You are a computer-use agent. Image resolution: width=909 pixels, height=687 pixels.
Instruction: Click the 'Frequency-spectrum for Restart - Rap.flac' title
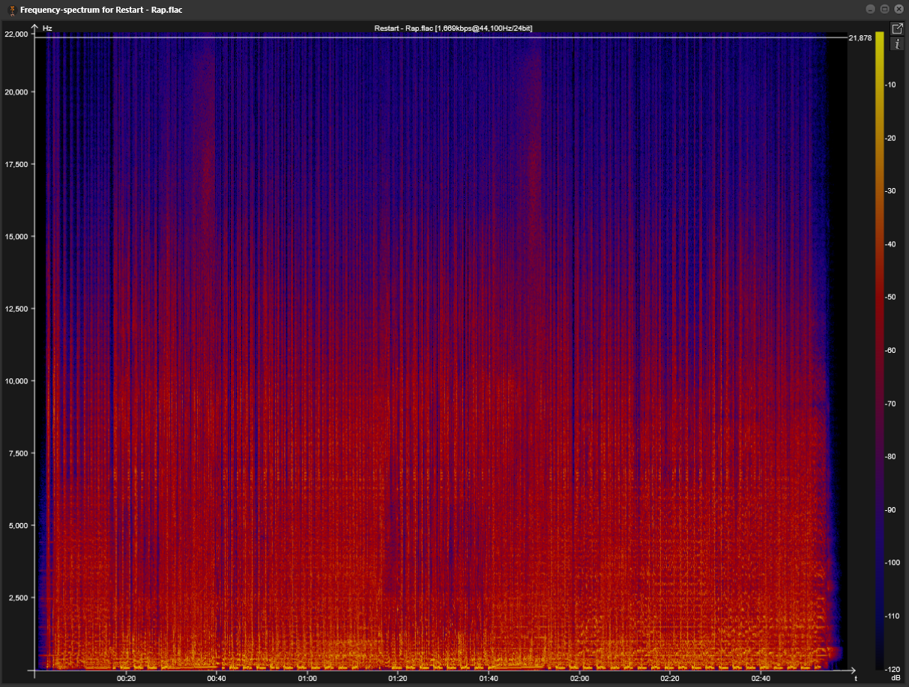(x=100, y=10)
